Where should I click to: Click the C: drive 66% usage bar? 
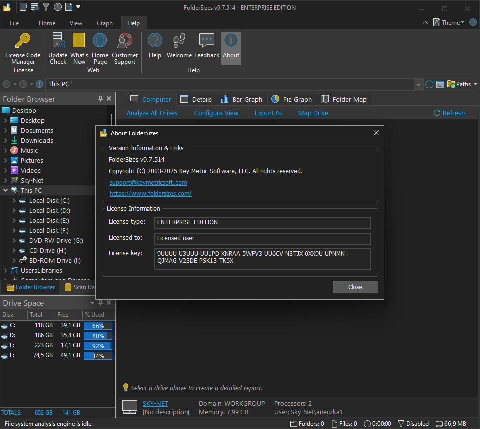tap(98, 326)
